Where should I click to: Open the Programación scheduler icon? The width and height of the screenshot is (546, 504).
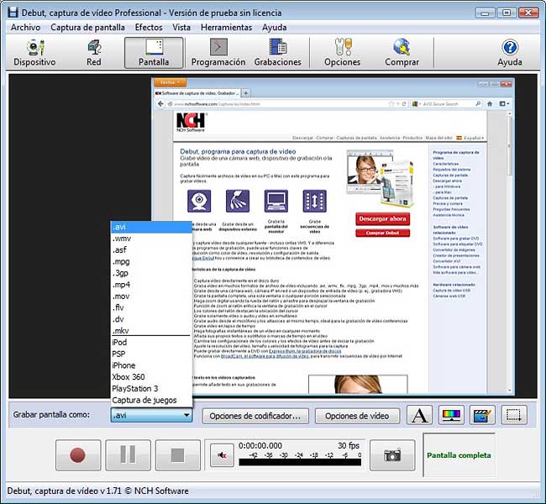(218, 52)
